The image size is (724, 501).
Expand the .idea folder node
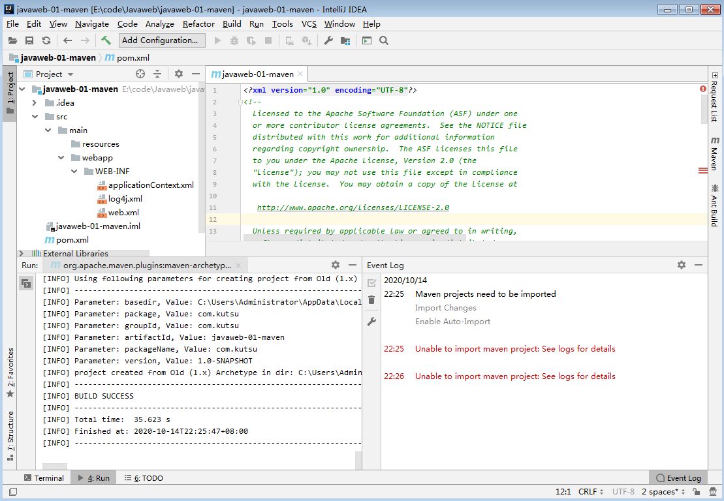click(35, 103)
